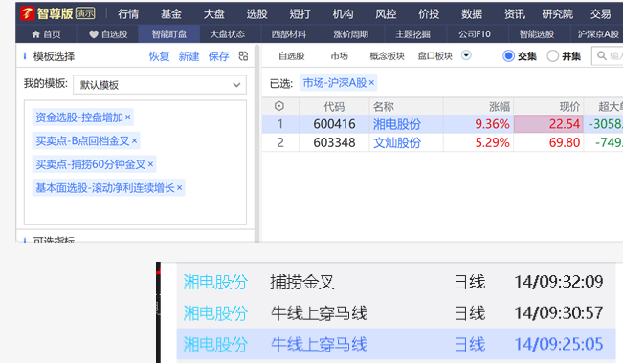Screen dimensions: 623x363
Task: Open 风控 menu
Action: coord(386,14)
